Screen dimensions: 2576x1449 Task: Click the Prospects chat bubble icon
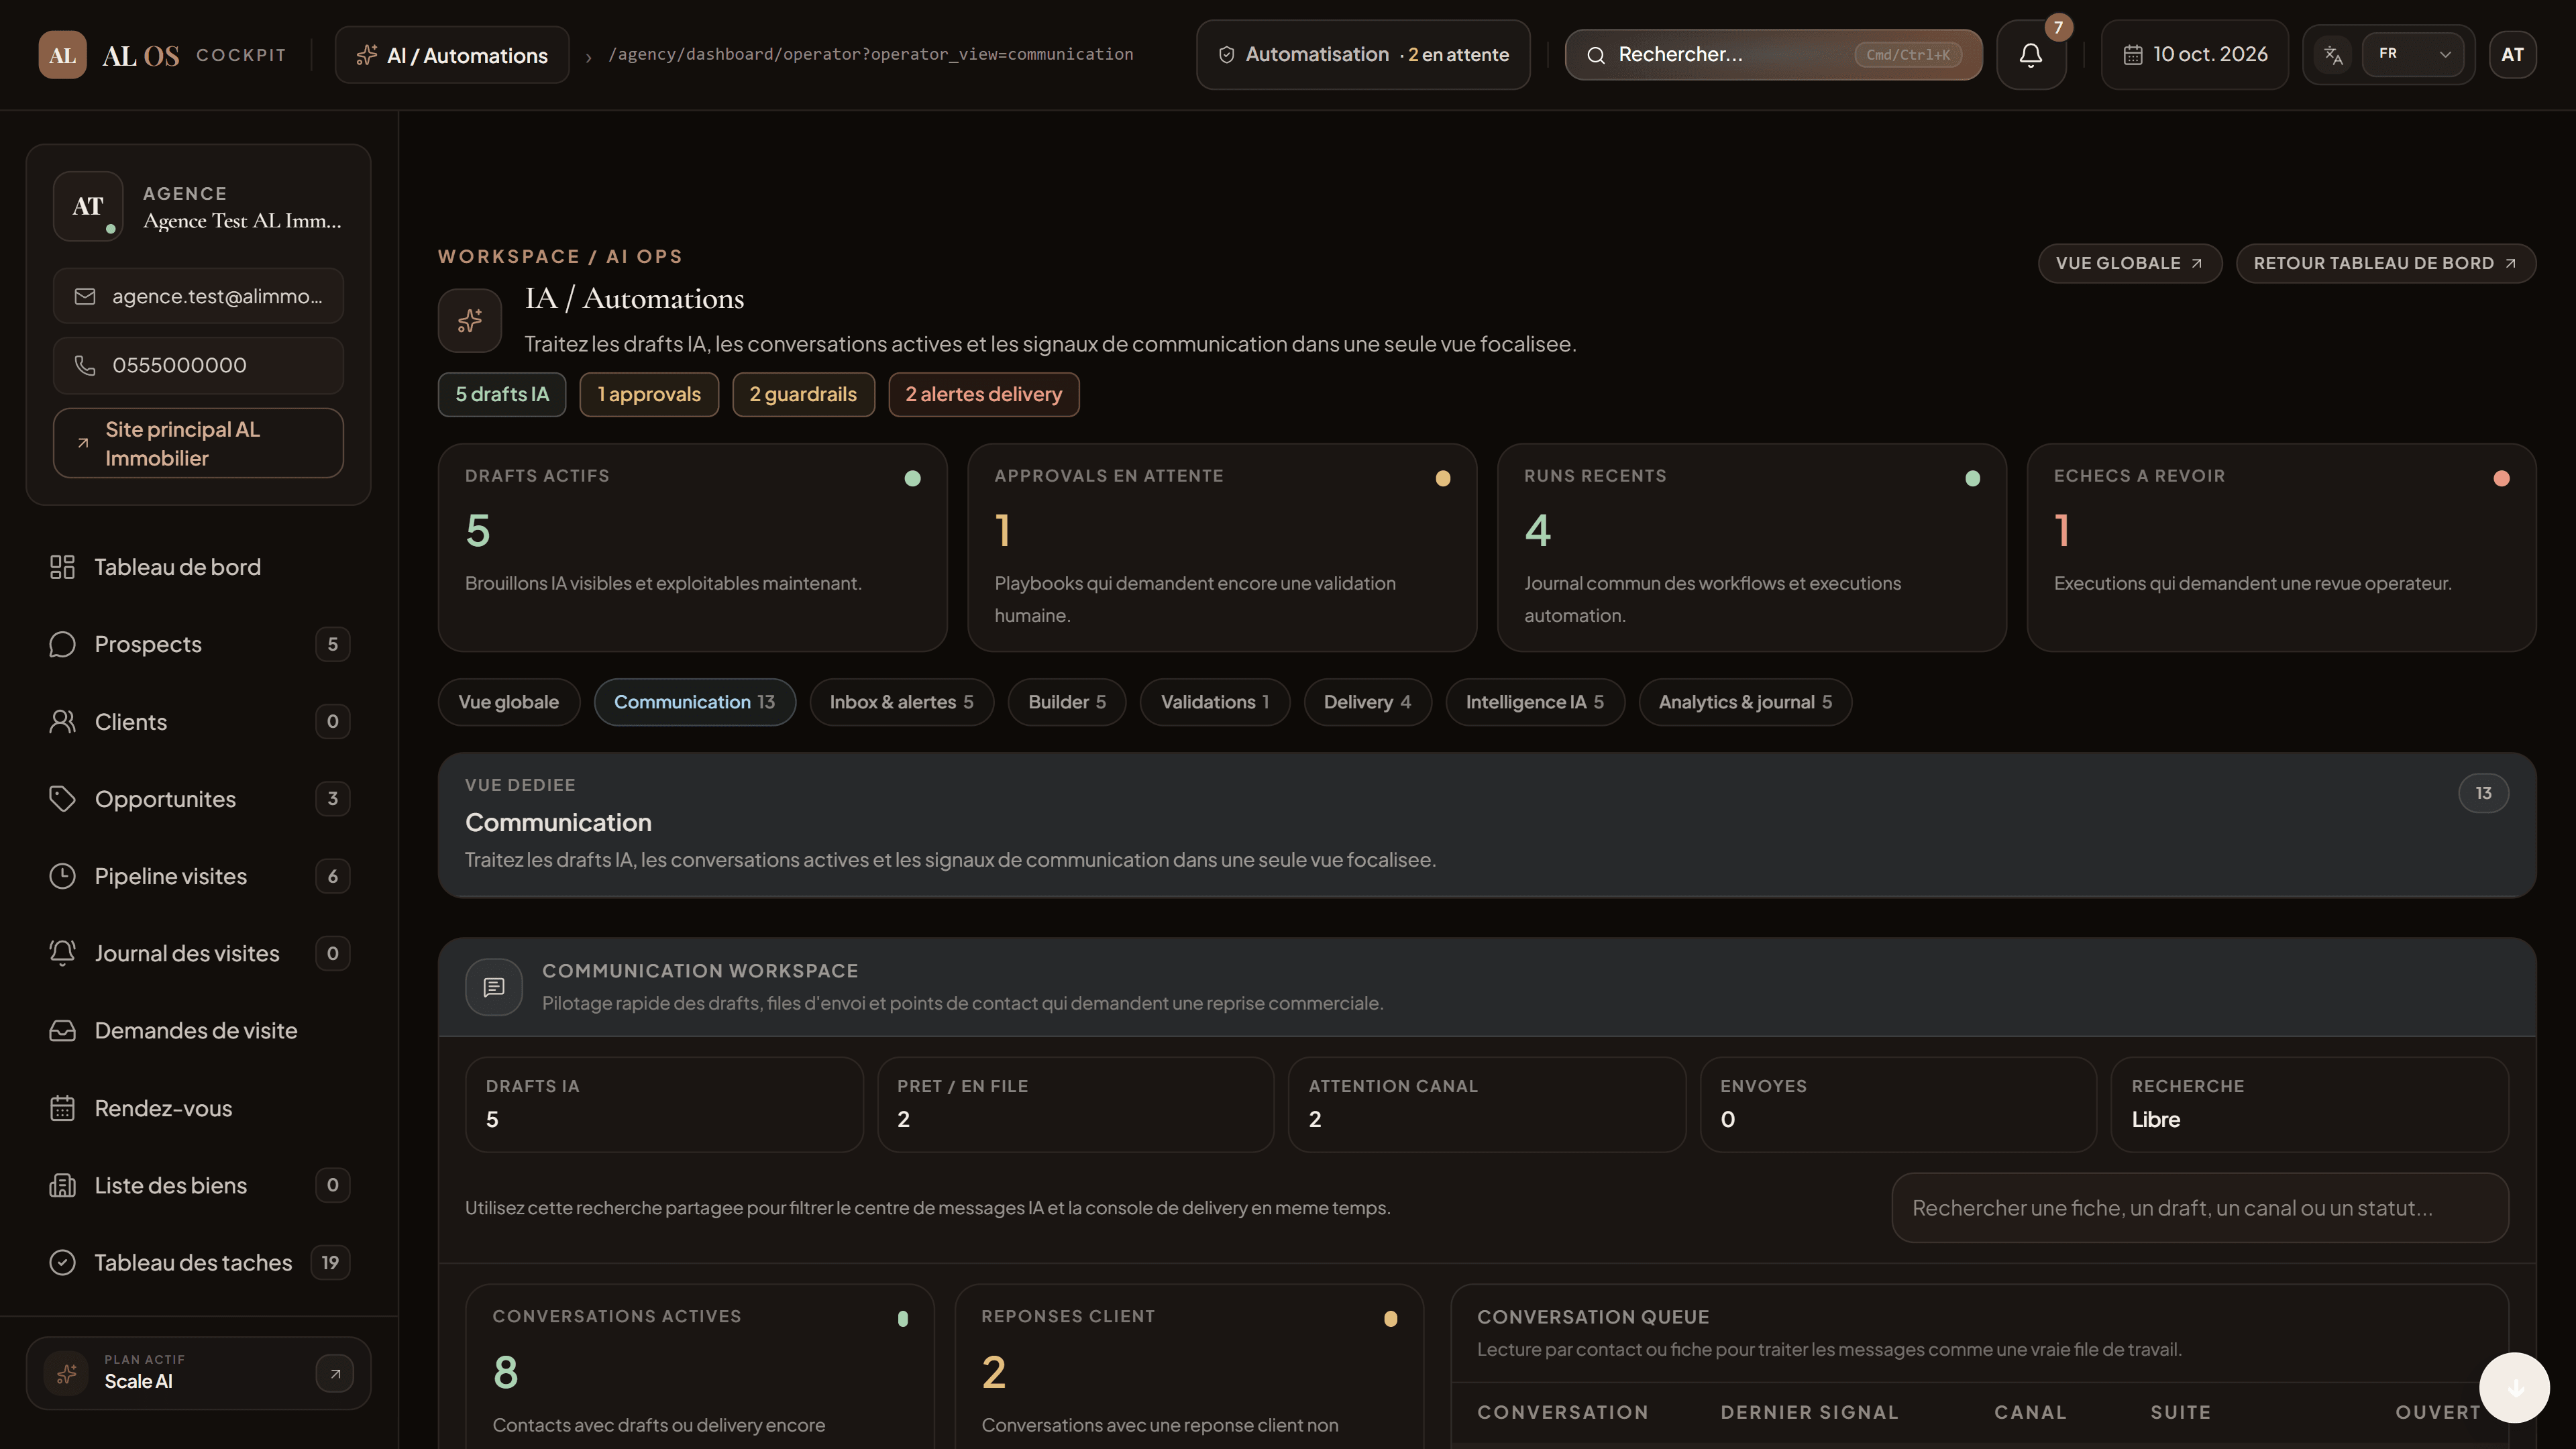click(x=62, y=644)
